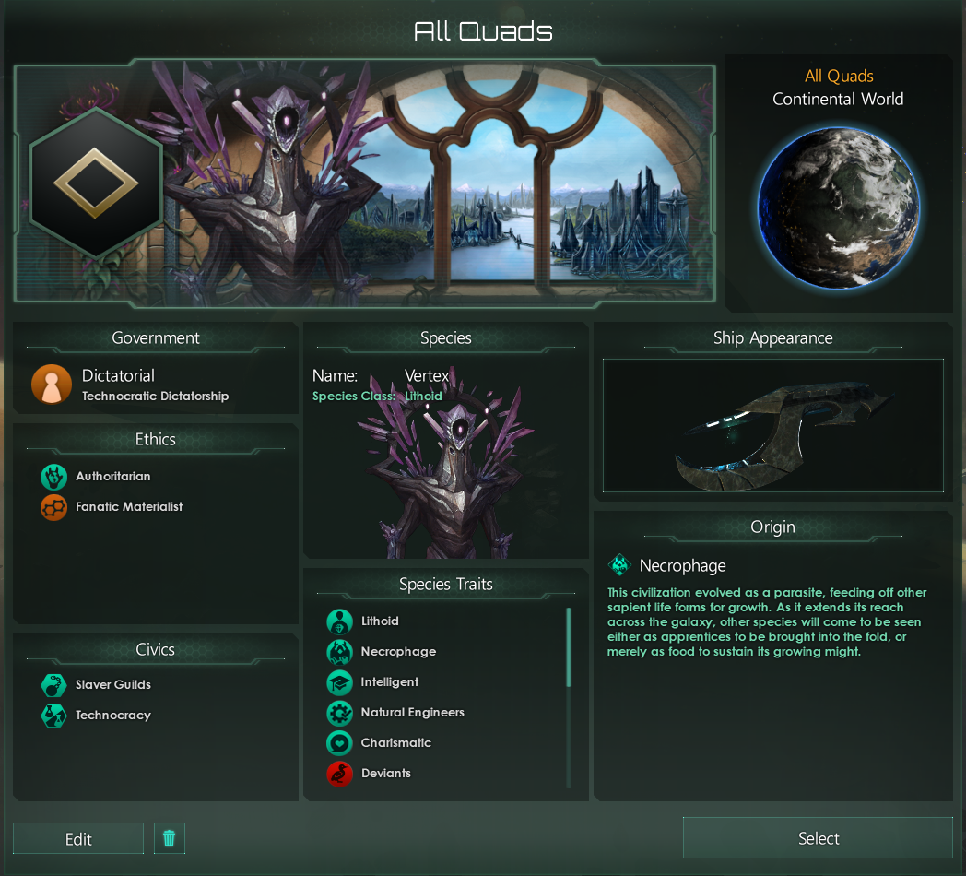Click the Charismatic trait icon

(x=339, y=743)
